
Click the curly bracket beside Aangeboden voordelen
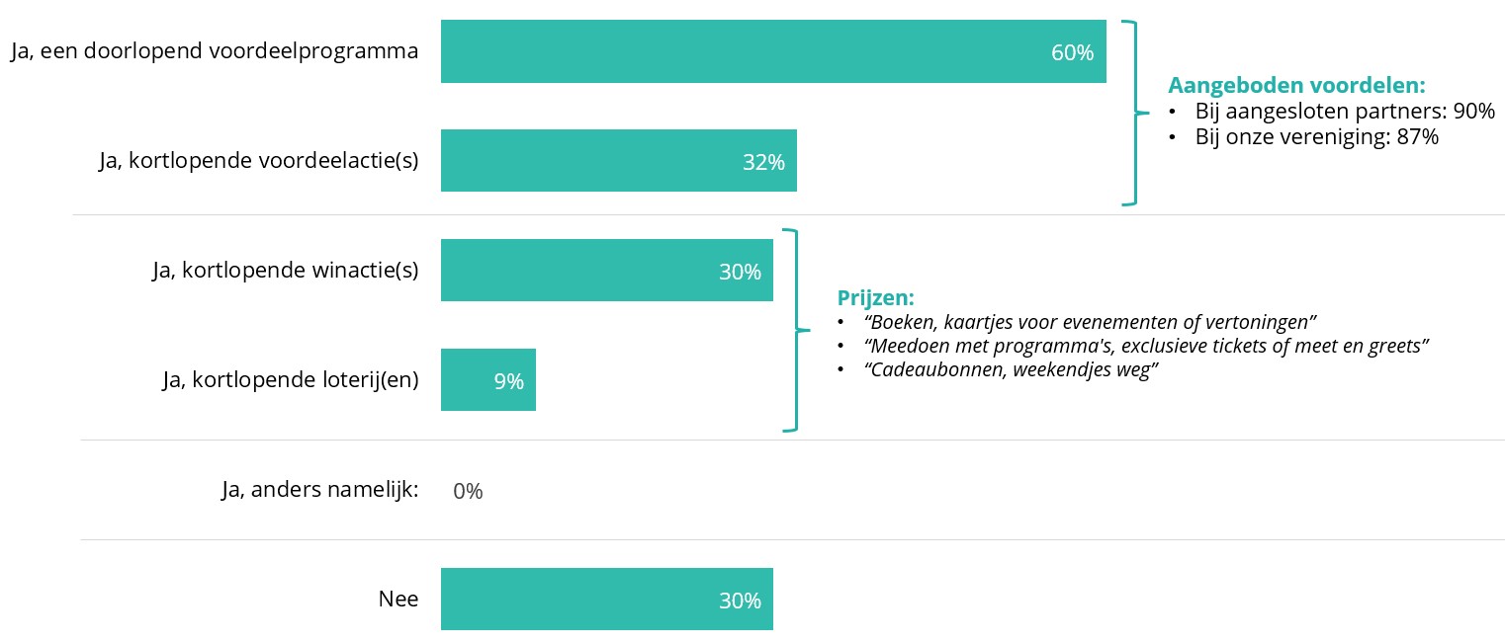(1133, 113)
